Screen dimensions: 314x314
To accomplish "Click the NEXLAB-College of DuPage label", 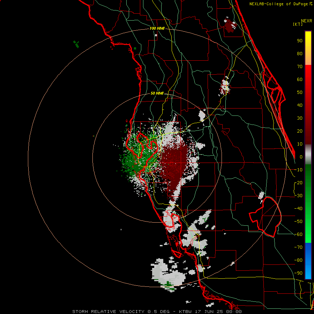I will [x=281, y=4].
